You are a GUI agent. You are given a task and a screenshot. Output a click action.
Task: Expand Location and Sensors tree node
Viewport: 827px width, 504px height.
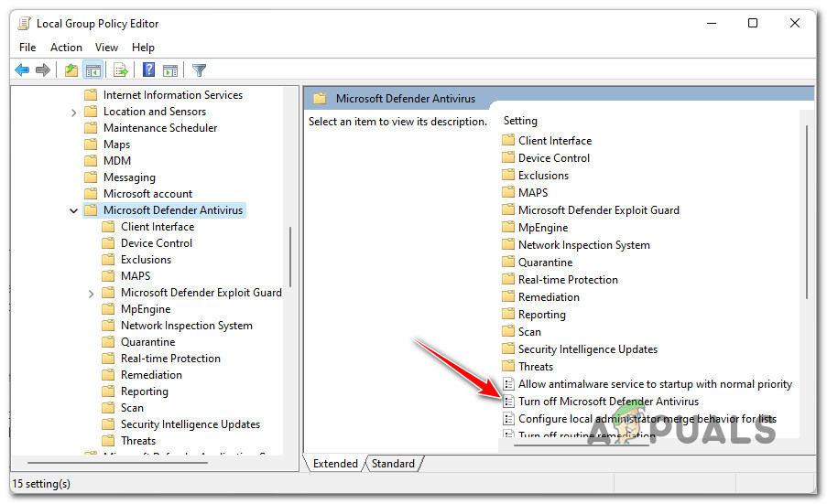click(74, 113)
